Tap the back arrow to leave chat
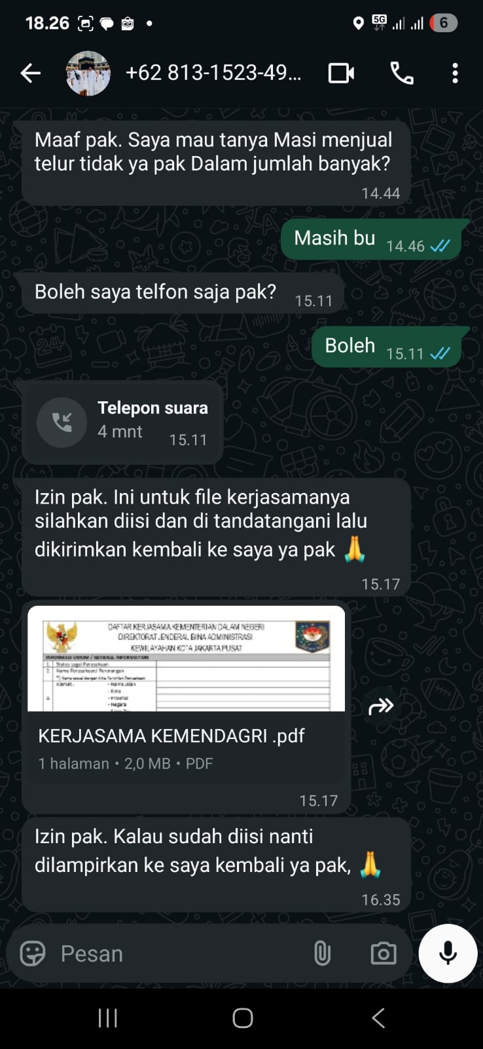This screenshot has height=1049, width=483. pyautogui.click(x=31, y=73)
